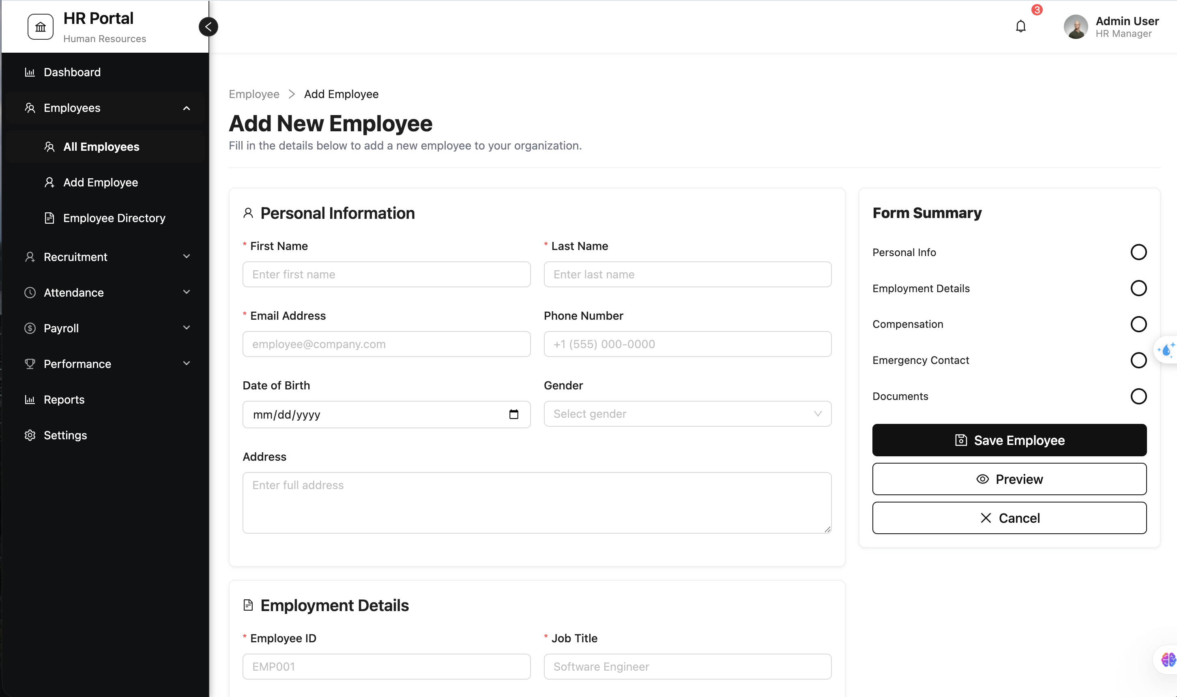The image size is (1177, 697).
Task: Focus the Last Name input field
Action: coord(687,274)
